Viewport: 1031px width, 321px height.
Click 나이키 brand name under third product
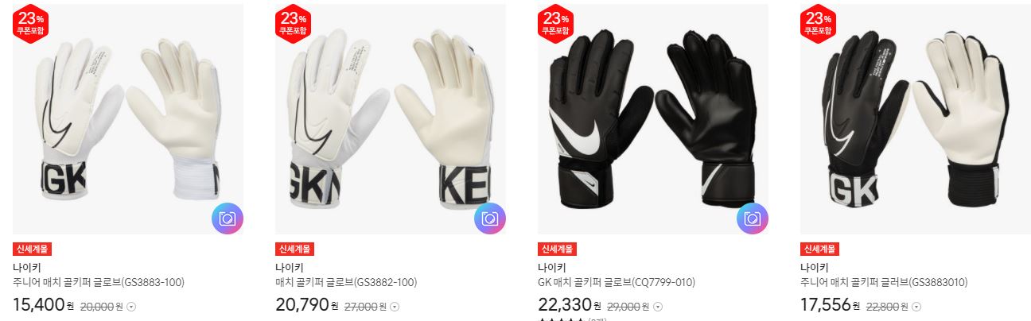tap(551, 267)
